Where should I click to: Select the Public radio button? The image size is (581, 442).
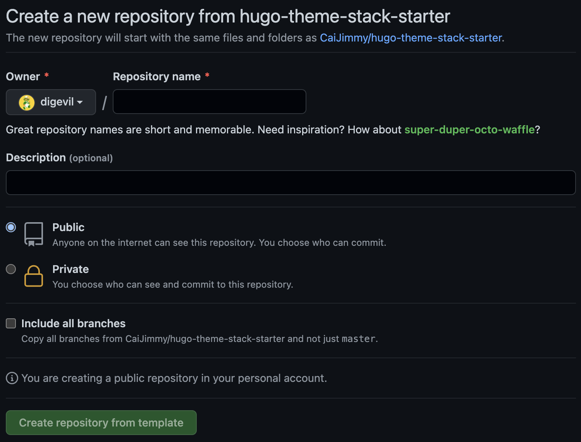pyautogui.click(x=11, y=227)
